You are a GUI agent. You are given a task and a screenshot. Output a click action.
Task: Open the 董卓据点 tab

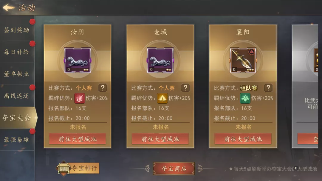tap(17, 74)
